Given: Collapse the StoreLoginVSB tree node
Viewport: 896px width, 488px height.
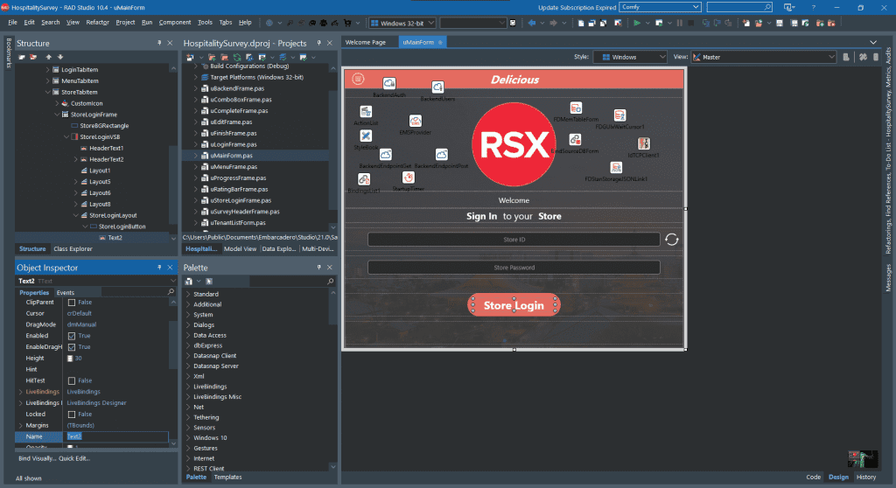Looking at the screenshot, I should (66, 137).
